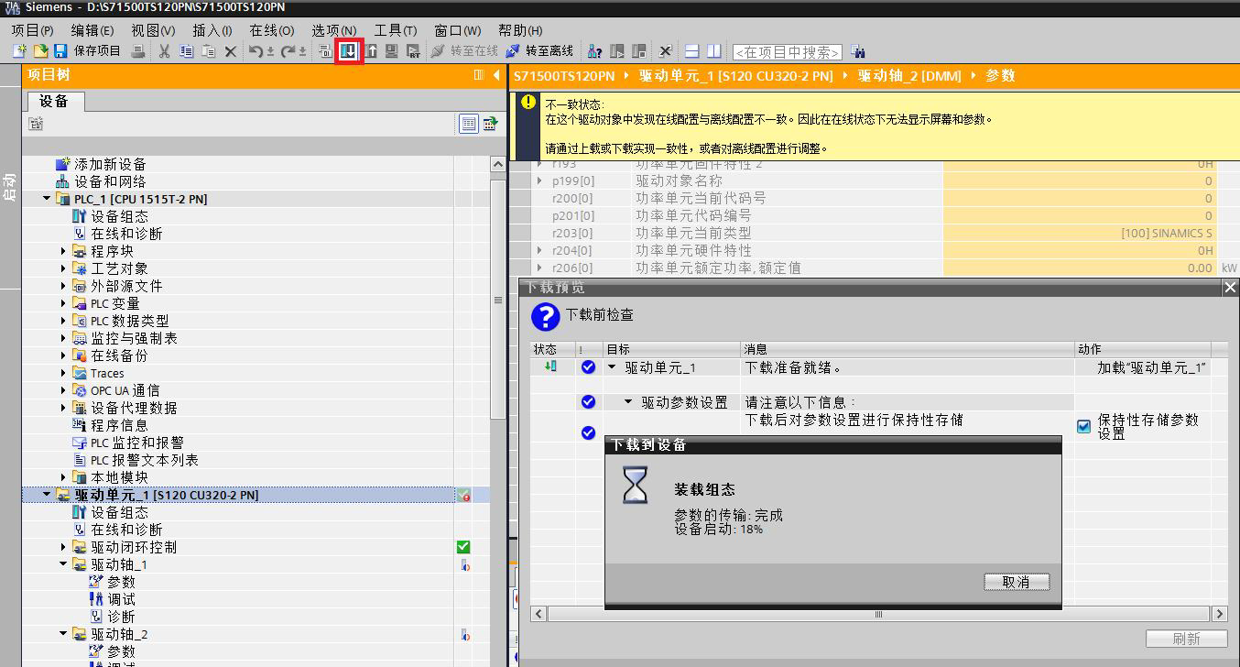The width and height of the screenshot is (1240, 667).
Task: Click the Cut scissors icon
Action: coord(165,51)
